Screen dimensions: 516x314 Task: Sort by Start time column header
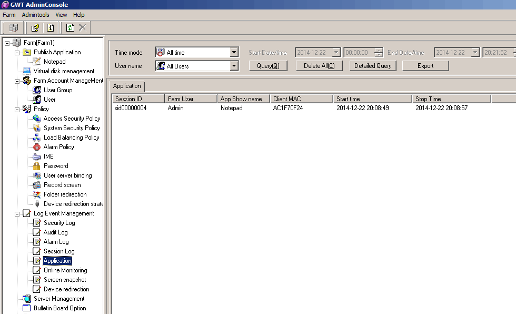(372, 99)
